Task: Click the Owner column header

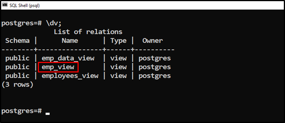Action: (x=153, y=41)
